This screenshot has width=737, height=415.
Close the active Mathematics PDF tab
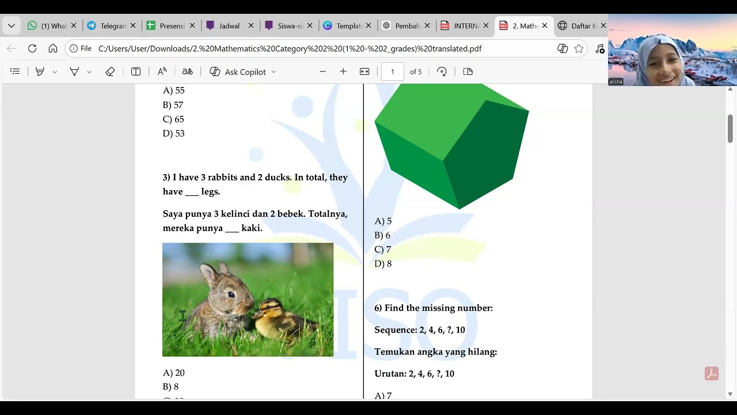point(545,26)
